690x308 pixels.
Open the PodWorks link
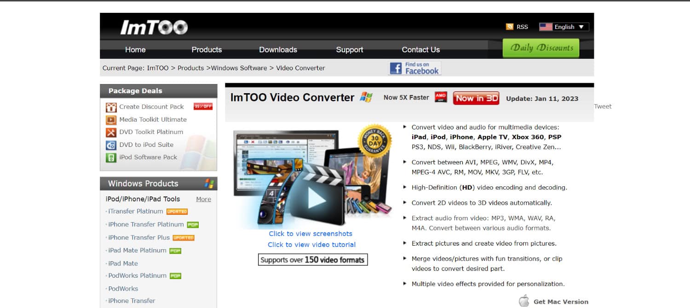(x=123, y=289)
